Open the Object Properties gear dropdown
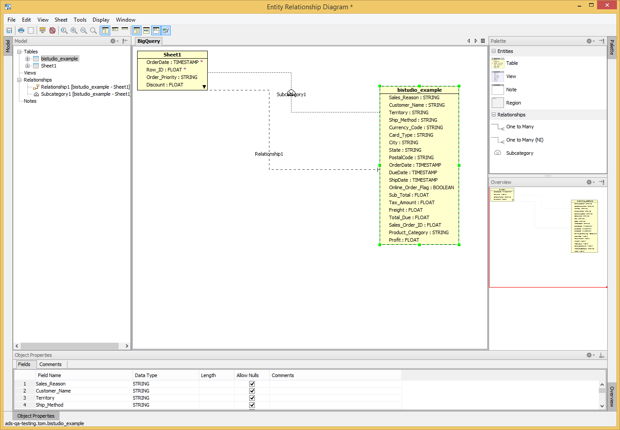 (x=590, y=355)
